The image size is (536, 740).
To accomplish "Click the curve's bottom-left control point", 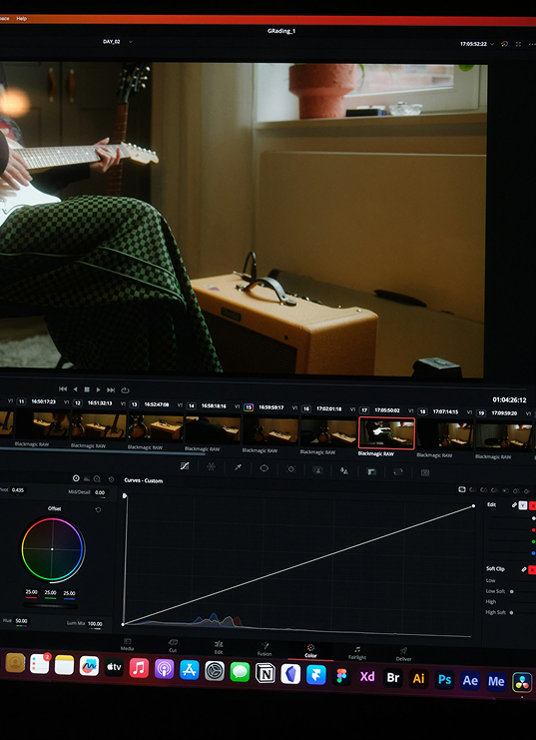I will tap(123, 624).
